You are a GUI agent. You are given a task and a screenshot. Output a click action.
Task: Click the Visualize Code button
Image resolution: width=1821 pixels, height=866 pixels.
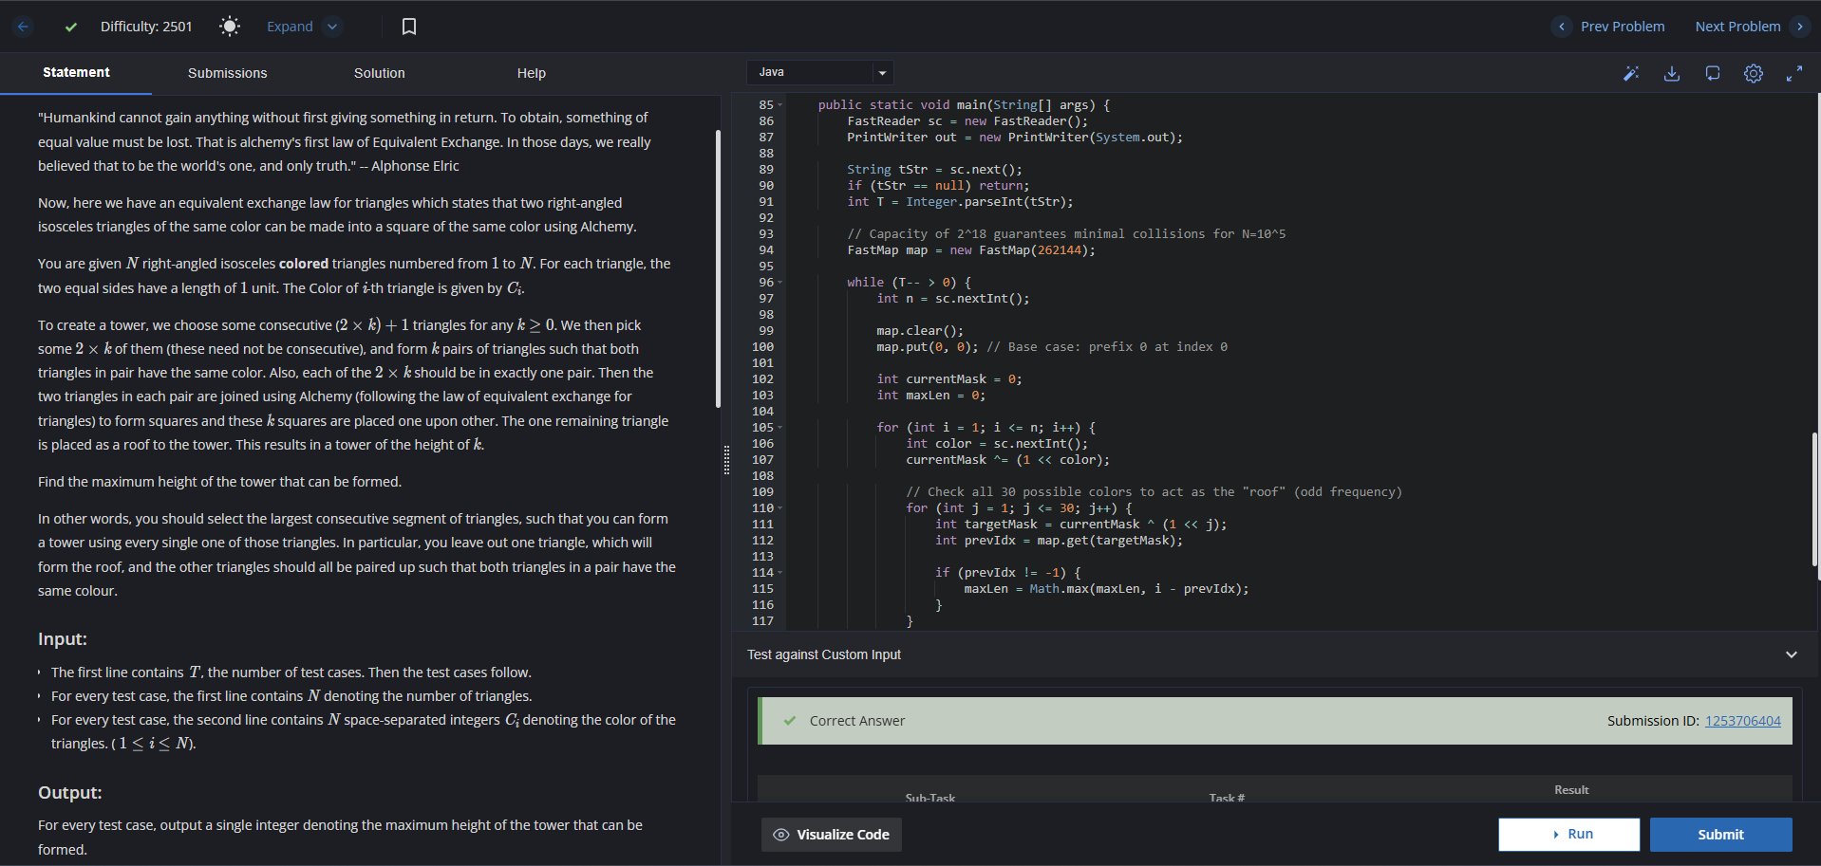832,835
